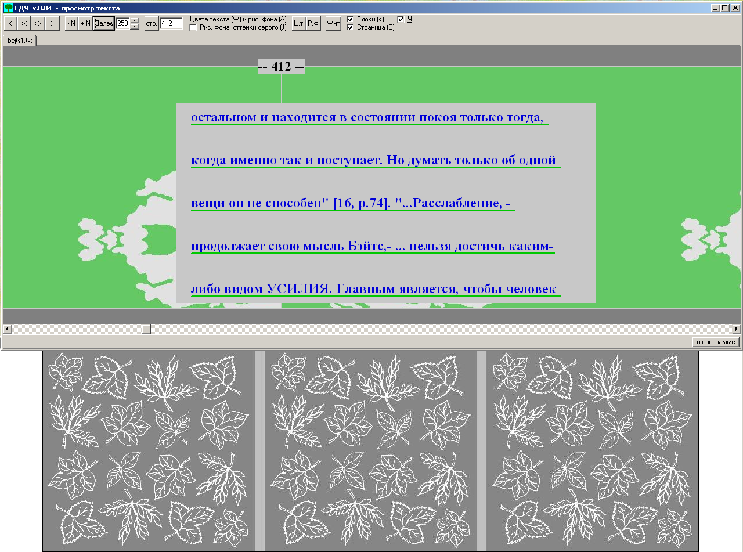Open text color with 'Ц.т.' button
This screenshot has width=743, height=552.
(299, 23)
